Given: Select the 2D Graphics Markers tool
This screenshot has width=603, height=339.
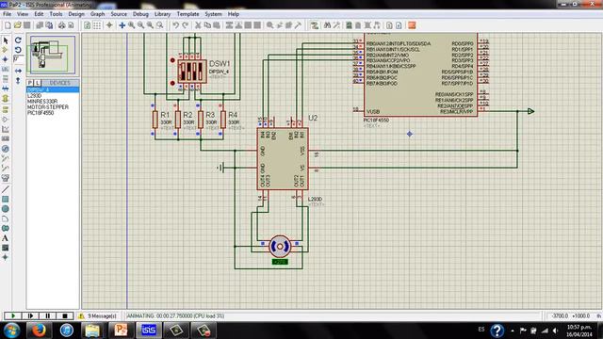Looking at the screenshot, I should pos(6,257).
